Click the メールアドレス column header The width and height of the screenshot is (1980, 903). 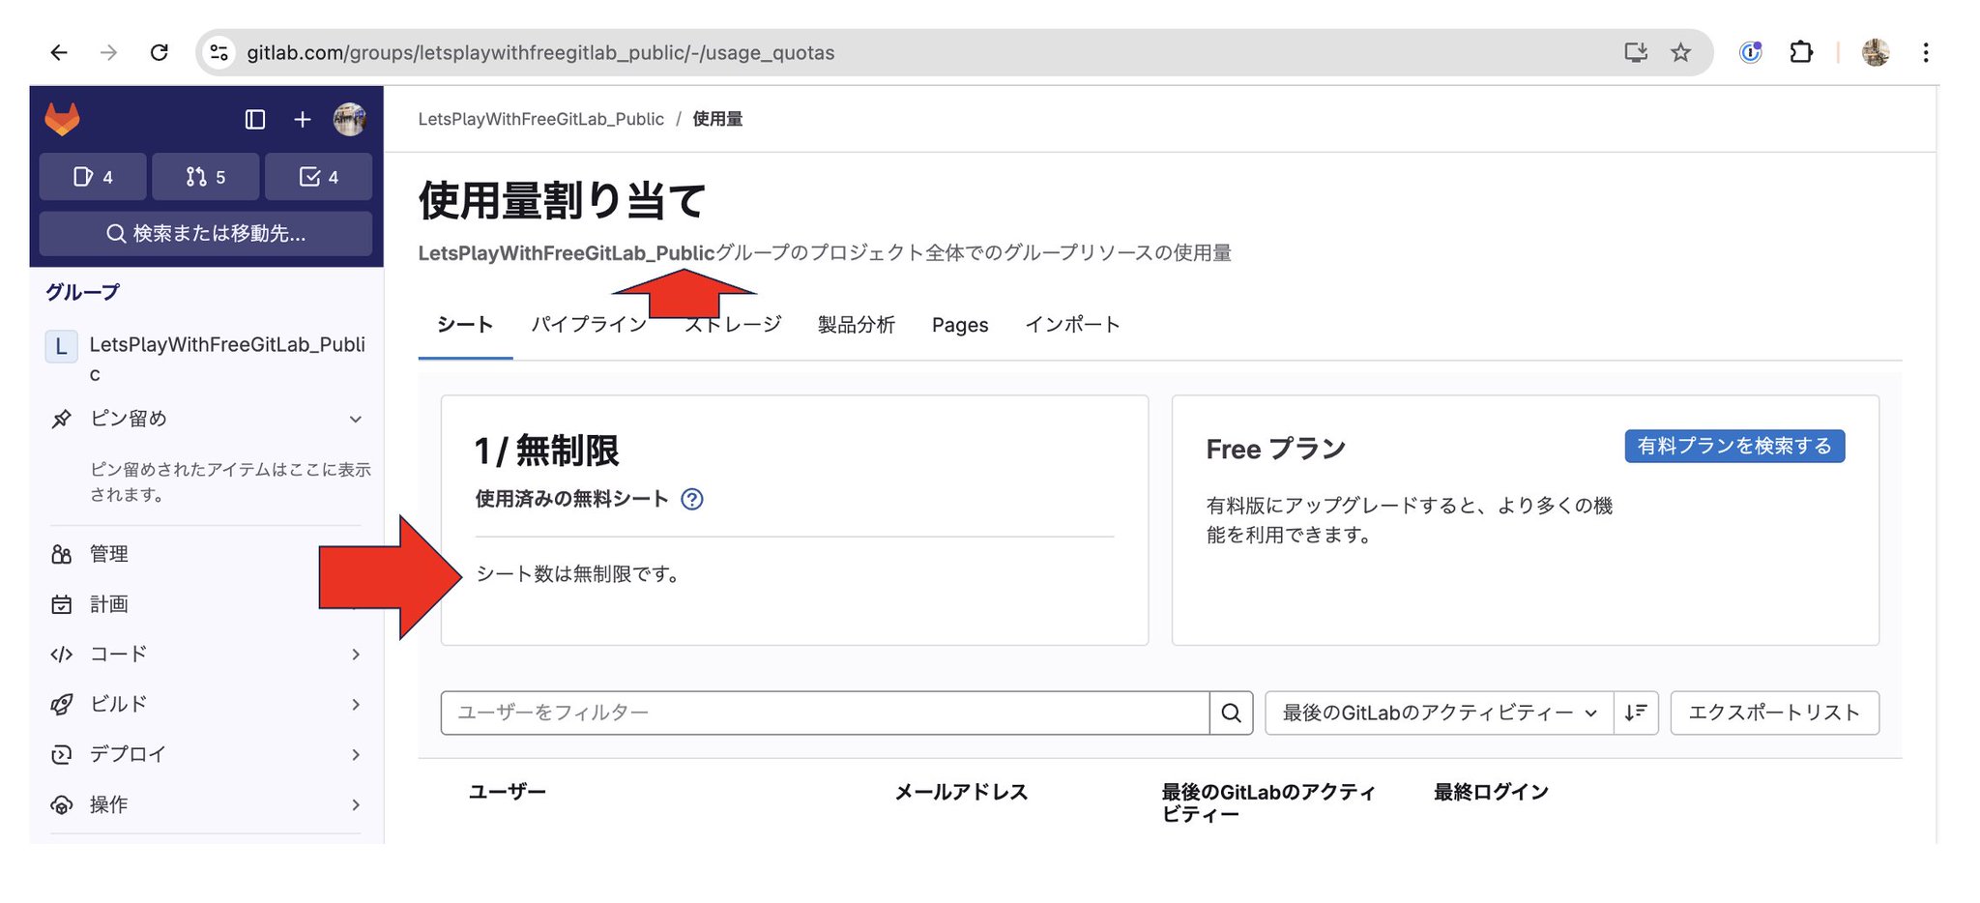[x=961, y=792]
